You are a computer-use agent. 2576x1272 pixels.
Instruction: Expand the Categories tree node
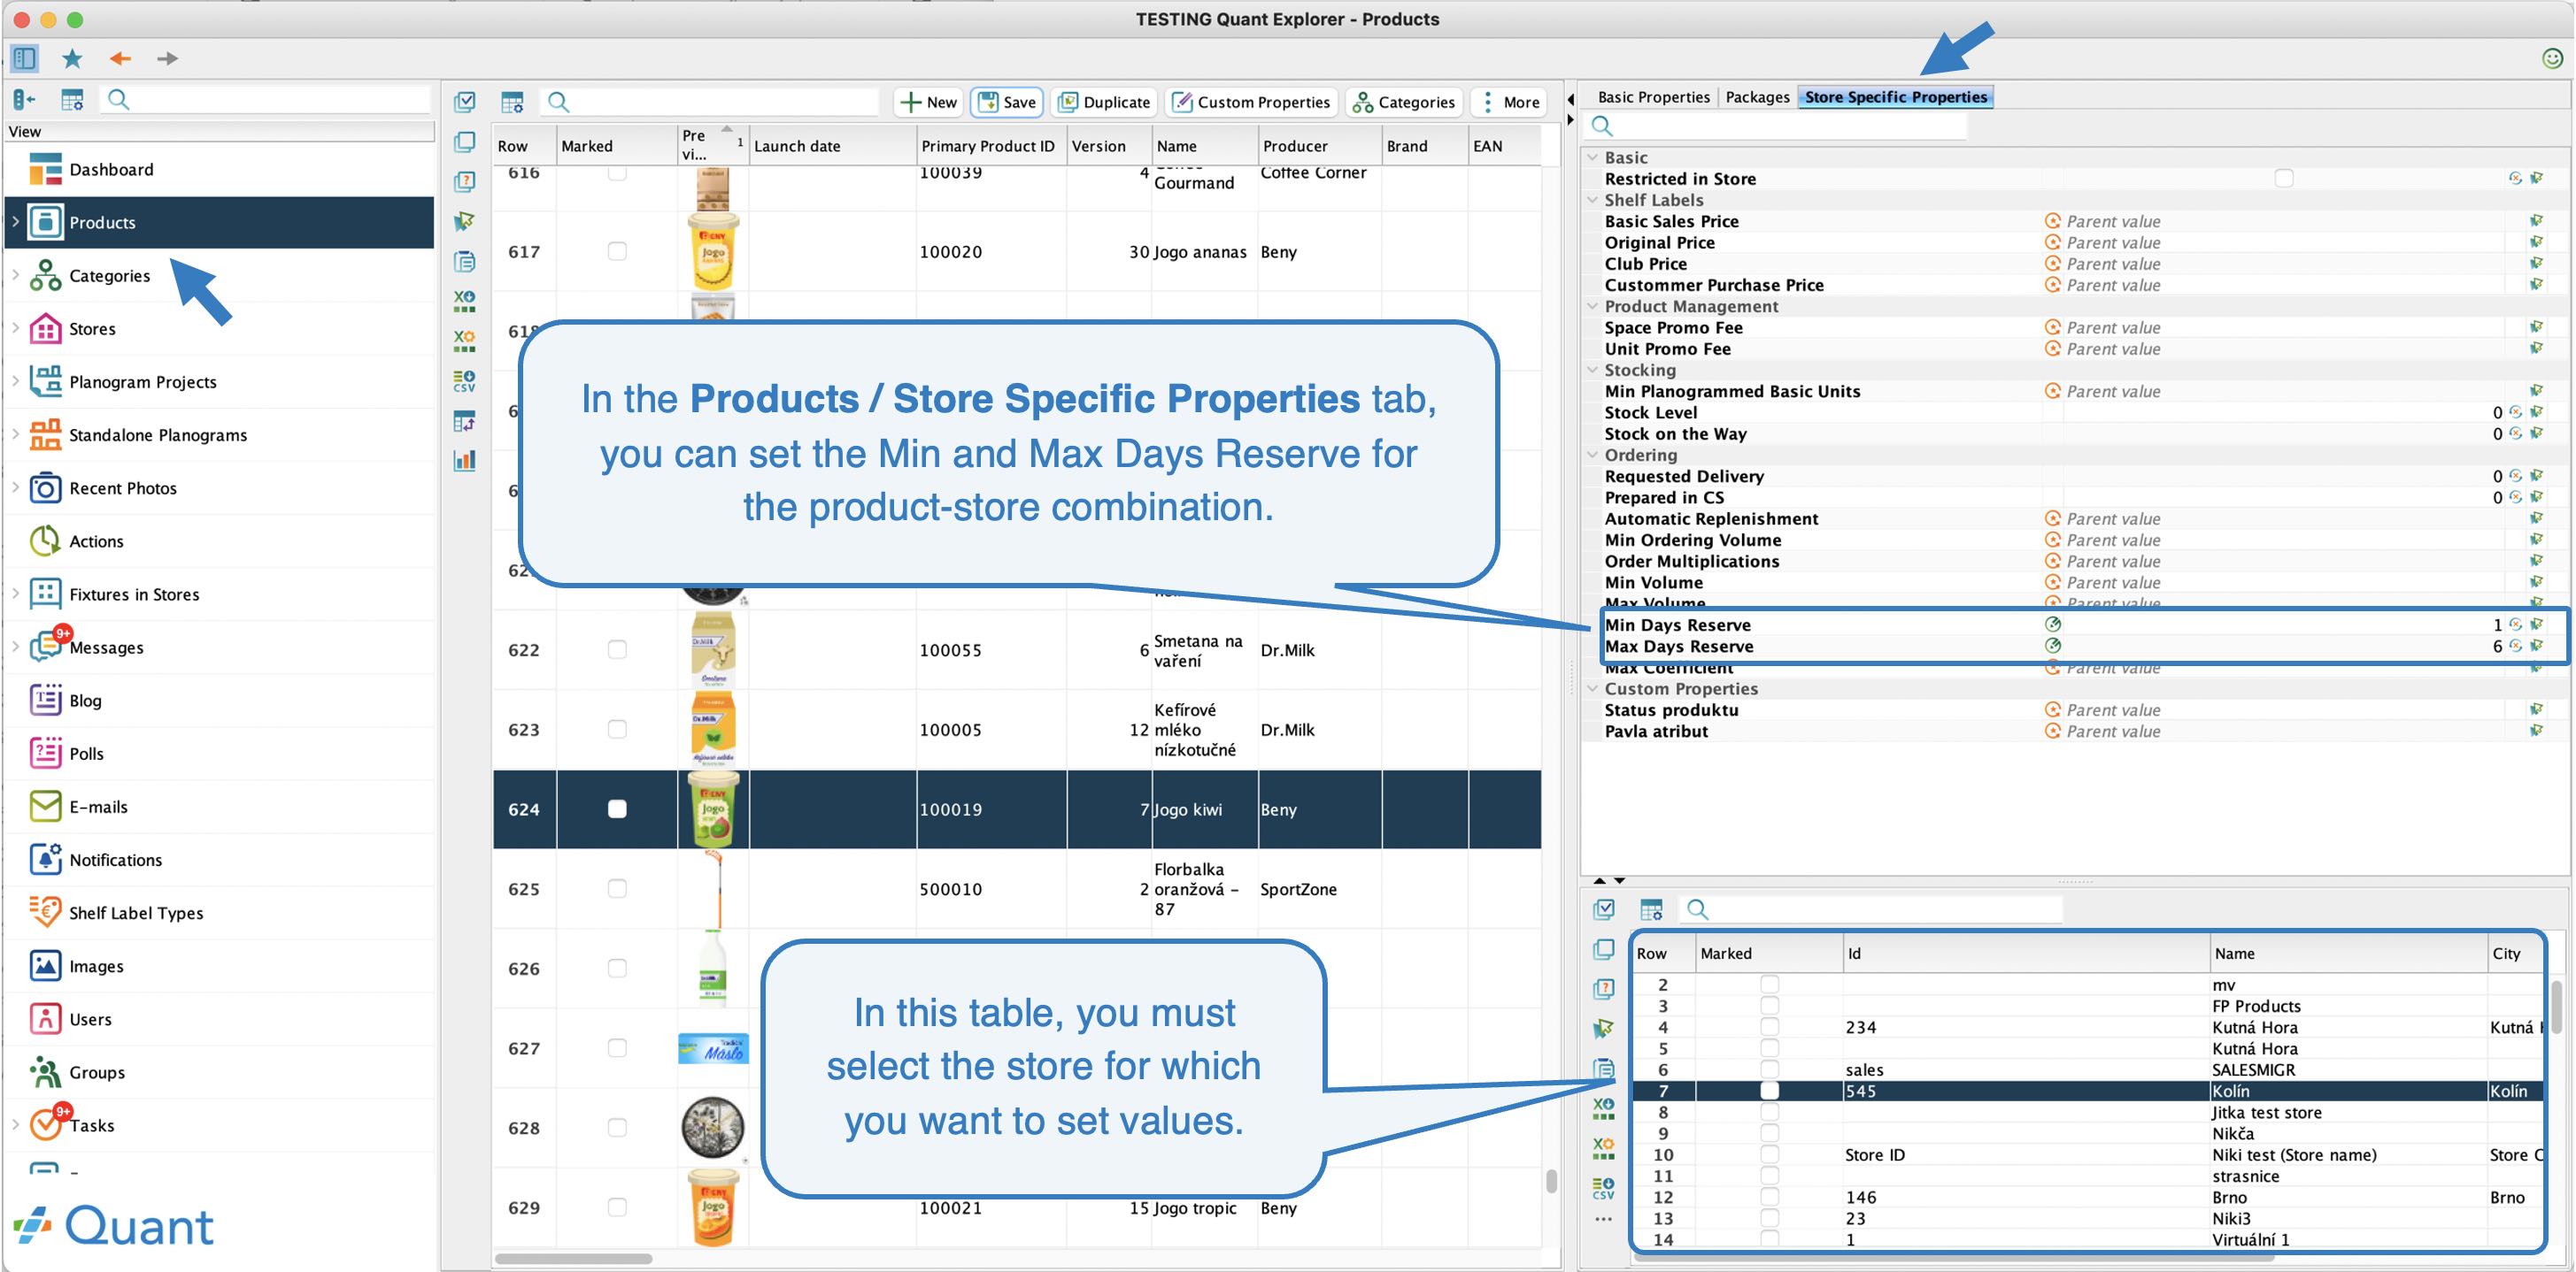coord(16,274)
